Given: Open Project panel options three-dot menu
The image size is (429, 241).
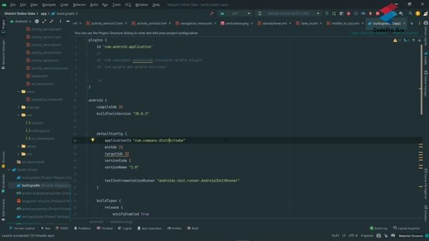Looking at the screenshot, I should coord(60,21).
